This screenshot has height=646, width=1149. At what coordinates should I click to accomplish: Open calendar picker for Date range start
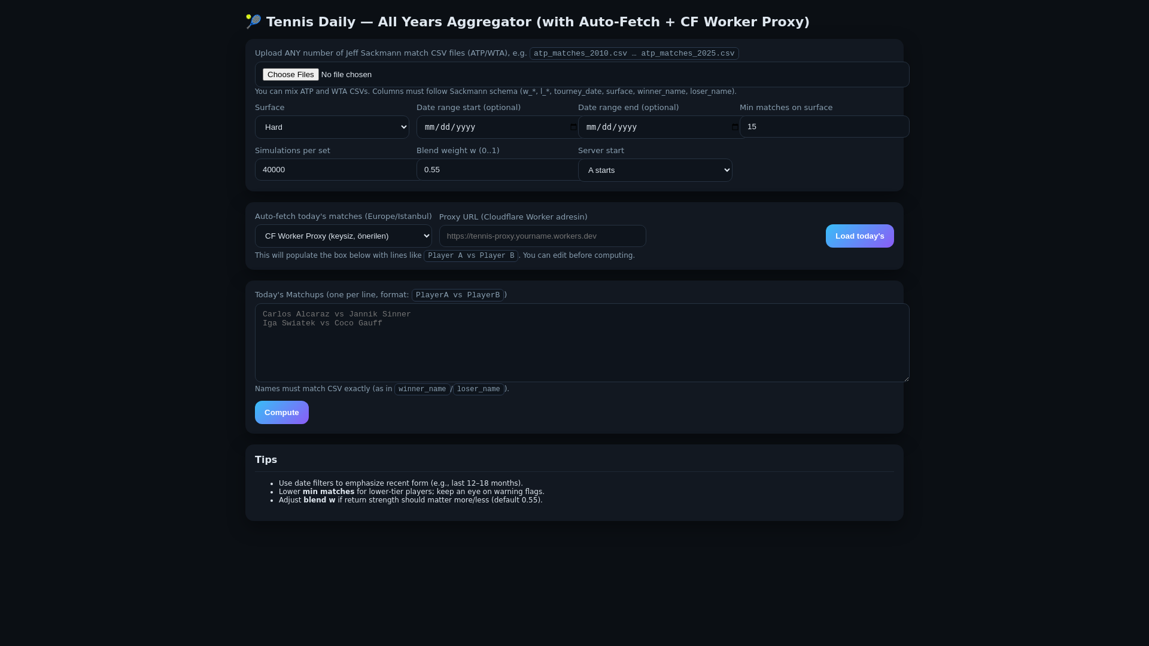pos(573,127)
